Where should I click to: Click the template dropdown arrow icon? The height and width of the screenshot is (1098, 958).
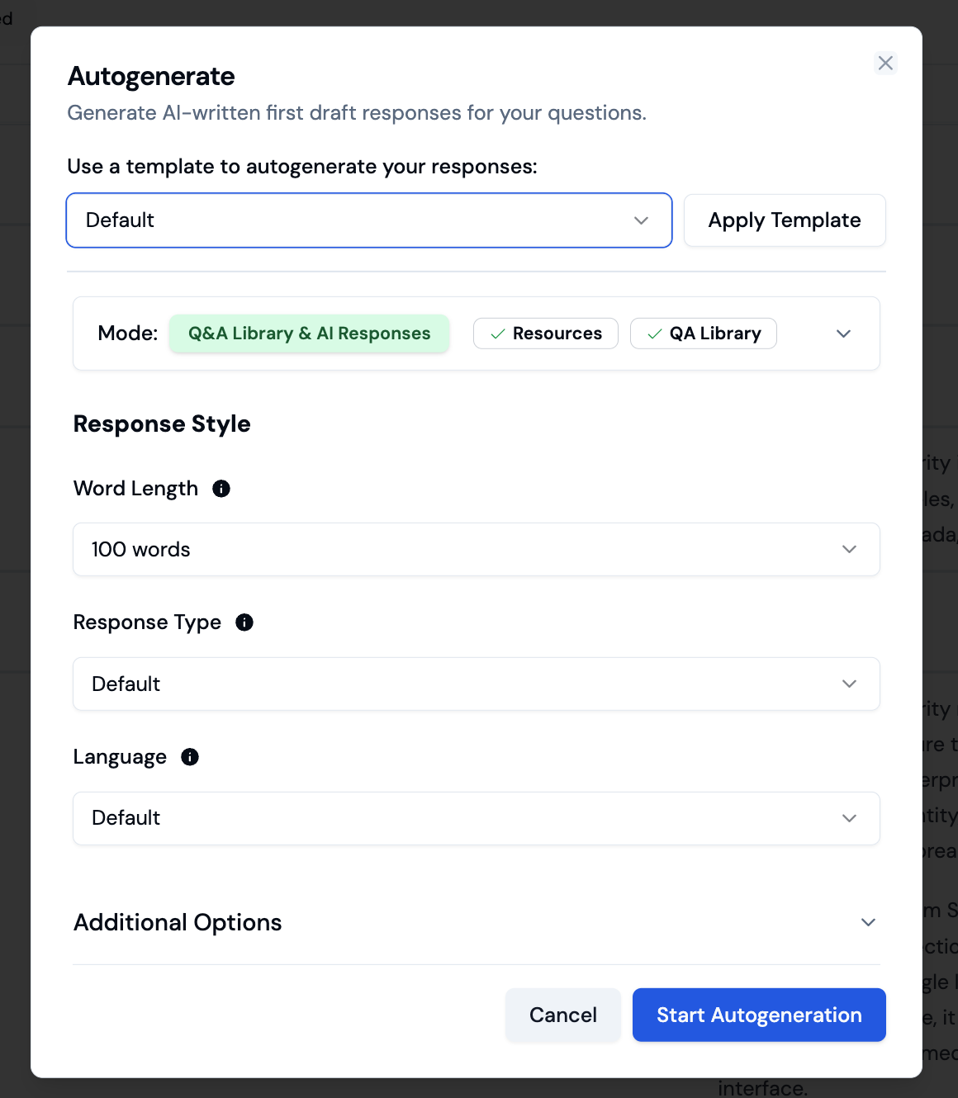641,220
